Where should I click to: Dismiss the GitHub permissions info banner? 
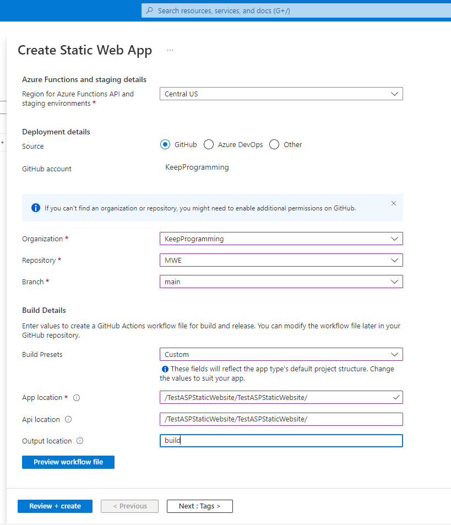(x=393, y=203)
